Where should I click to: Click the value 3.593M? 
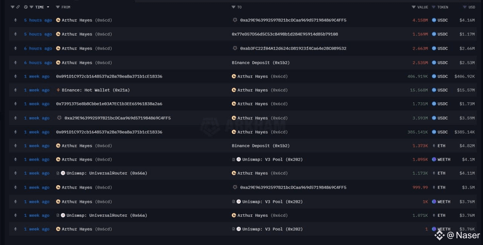[420, 118]
